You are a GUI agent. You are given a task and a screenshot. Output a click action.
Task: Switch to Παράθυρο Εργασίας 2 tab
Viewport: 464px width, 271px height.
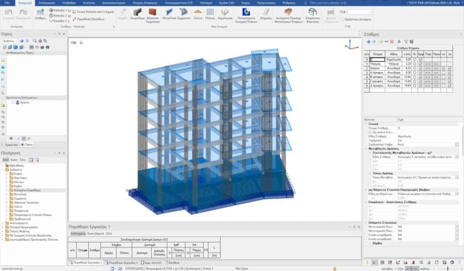pyautogui.click(x=121, y=263)
